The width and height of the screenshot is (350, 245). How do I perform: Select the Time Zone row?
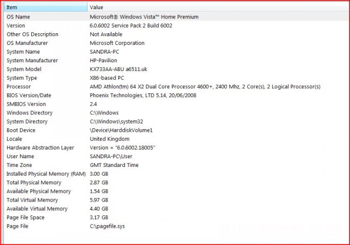(x=19, y=165)
